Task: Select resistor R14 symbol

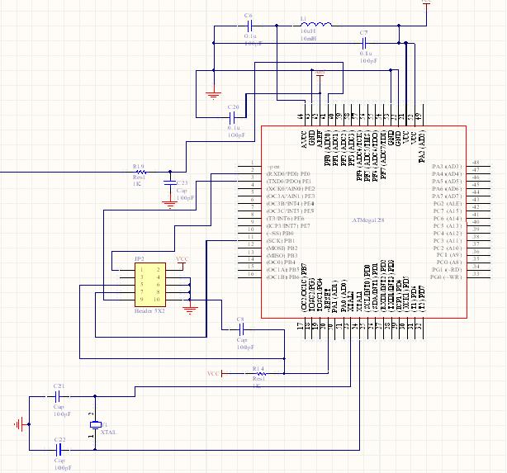Action: coord(259,373)
